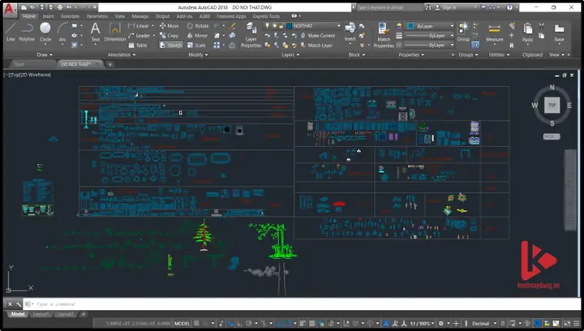
Task: Click the Measure utility
Action: click(x=494, y=32)
